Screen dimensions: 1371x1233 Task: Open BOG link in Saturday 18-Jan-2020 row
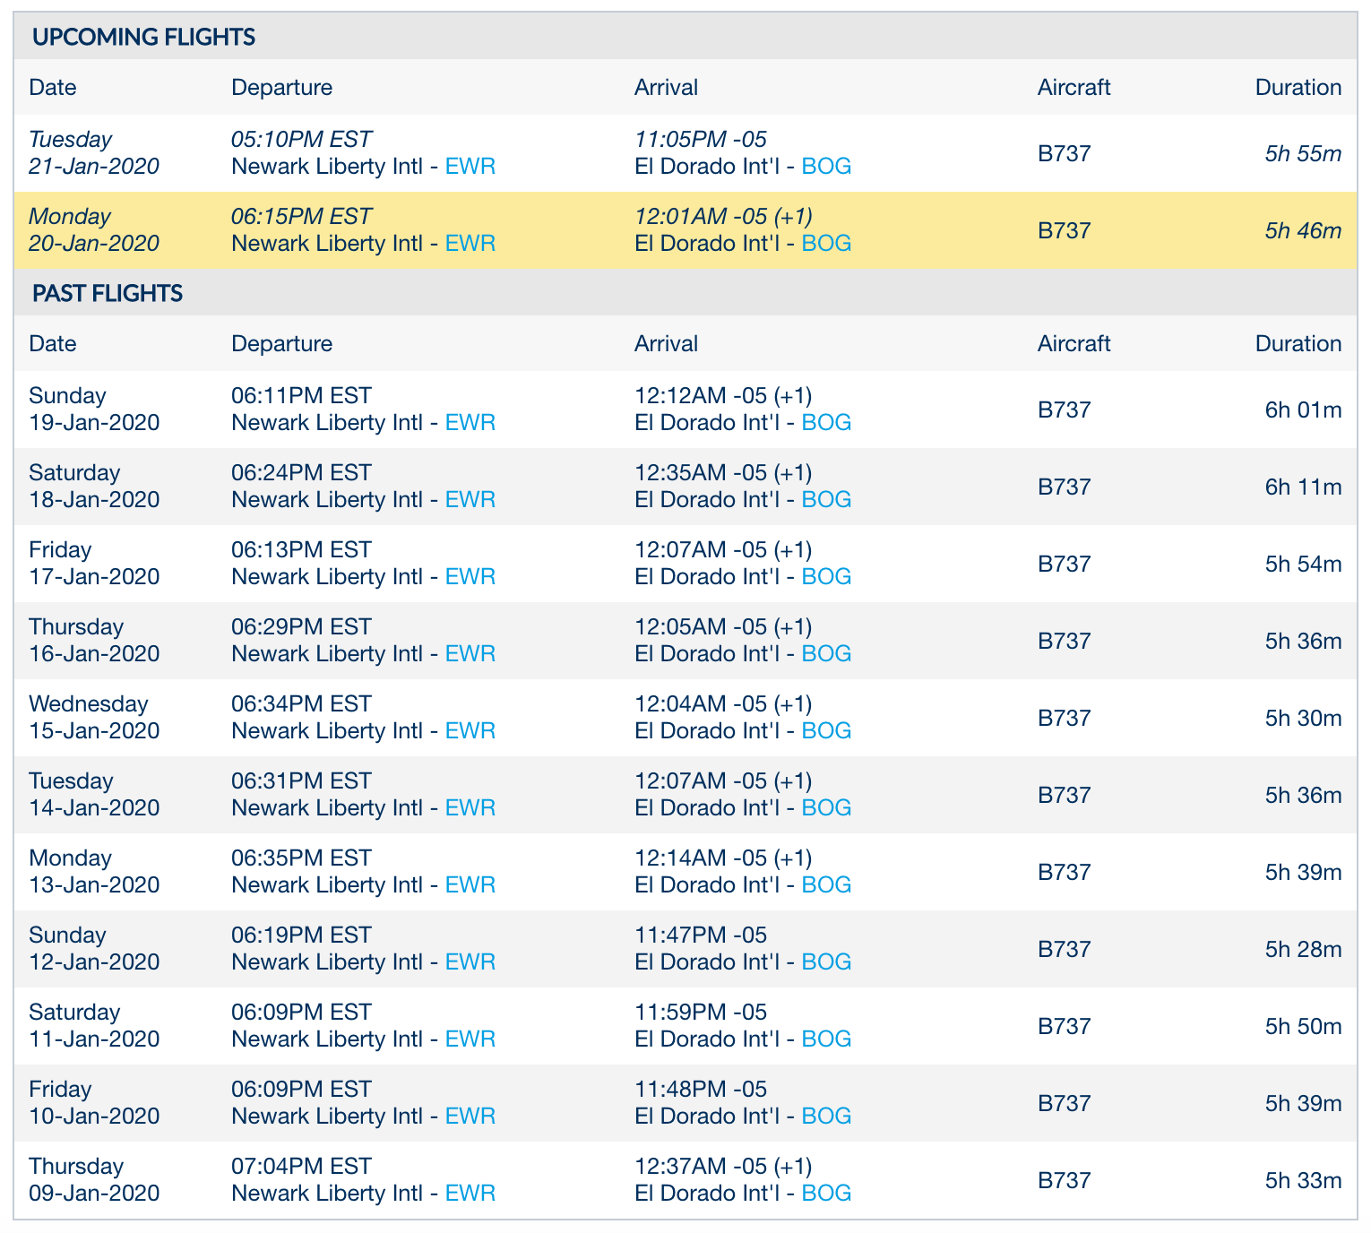pos(825,500)
